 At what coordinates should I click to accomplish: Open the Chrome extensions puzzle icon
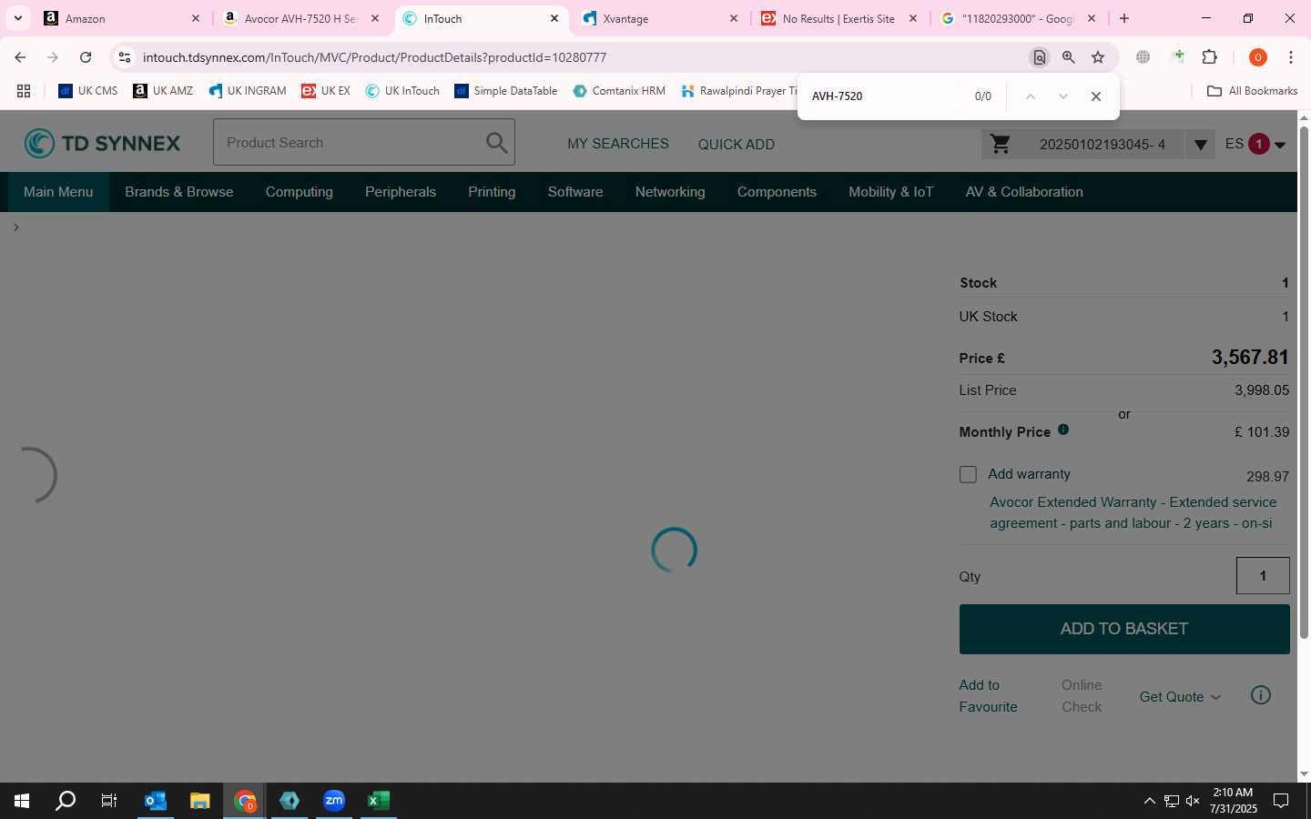1210,57
